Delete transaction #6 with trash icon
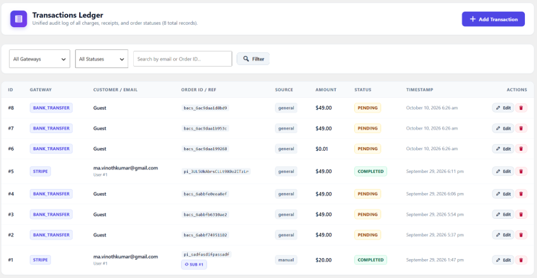Screen dimensions: 537x278 click(521, 149)
